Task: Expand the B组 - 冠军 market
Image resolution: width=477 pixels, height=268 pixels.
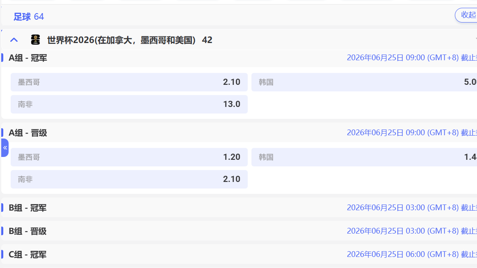Action: [x=28, y=208]
